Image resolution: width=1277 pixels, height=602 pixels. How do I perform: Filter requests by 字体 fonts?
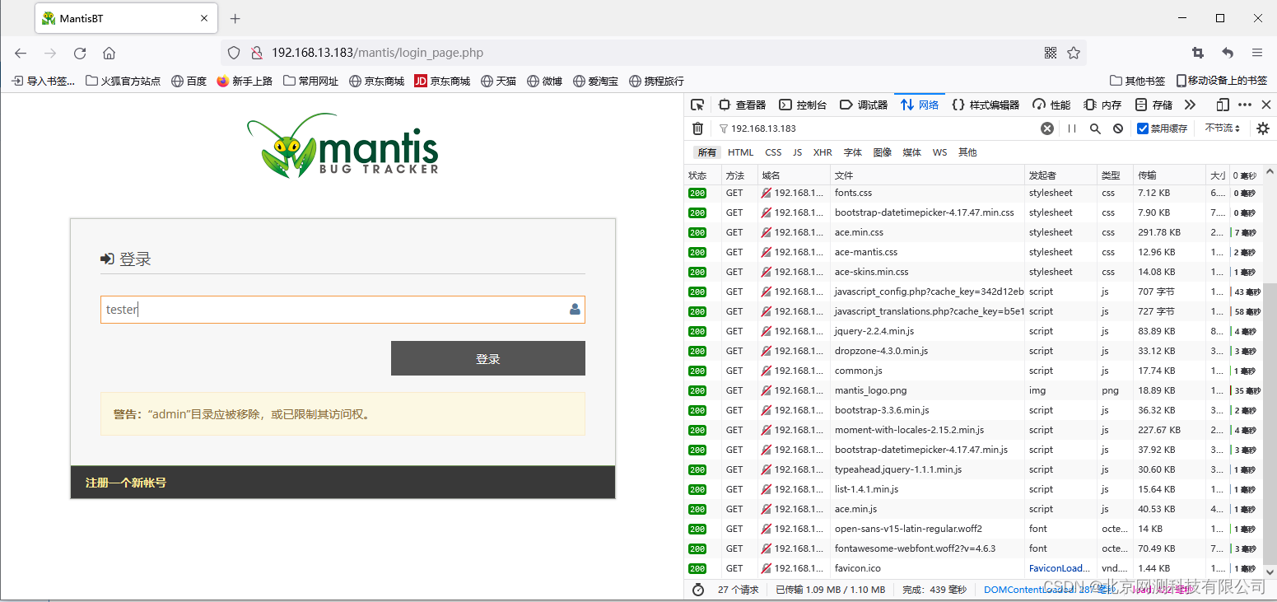853,152
